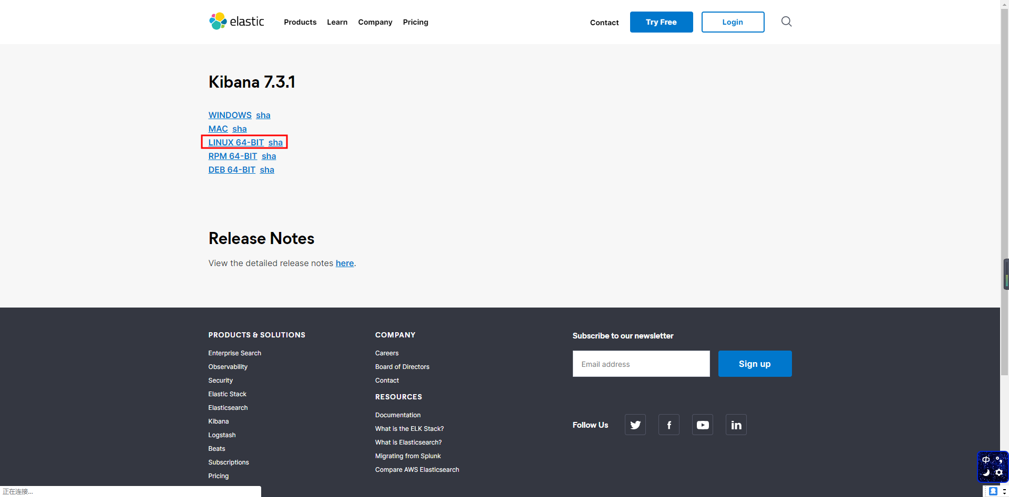Open Elastic's YouTube channel icon

click(x=703, y=425)
